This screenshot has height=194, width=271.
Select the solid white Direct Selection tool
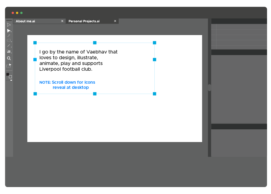[9, 31]
